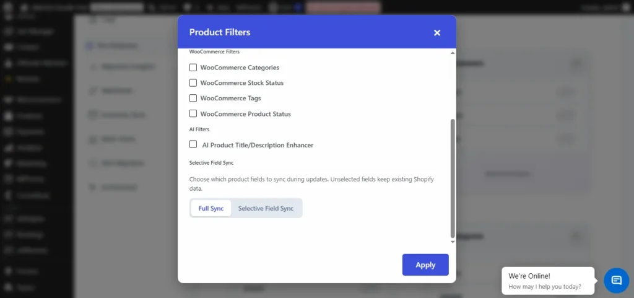Tick the WooCommerce Stock Status checkbox
The height and width of the screenshot is (298, 634).
pyautogui.click(x=193, y=83)
